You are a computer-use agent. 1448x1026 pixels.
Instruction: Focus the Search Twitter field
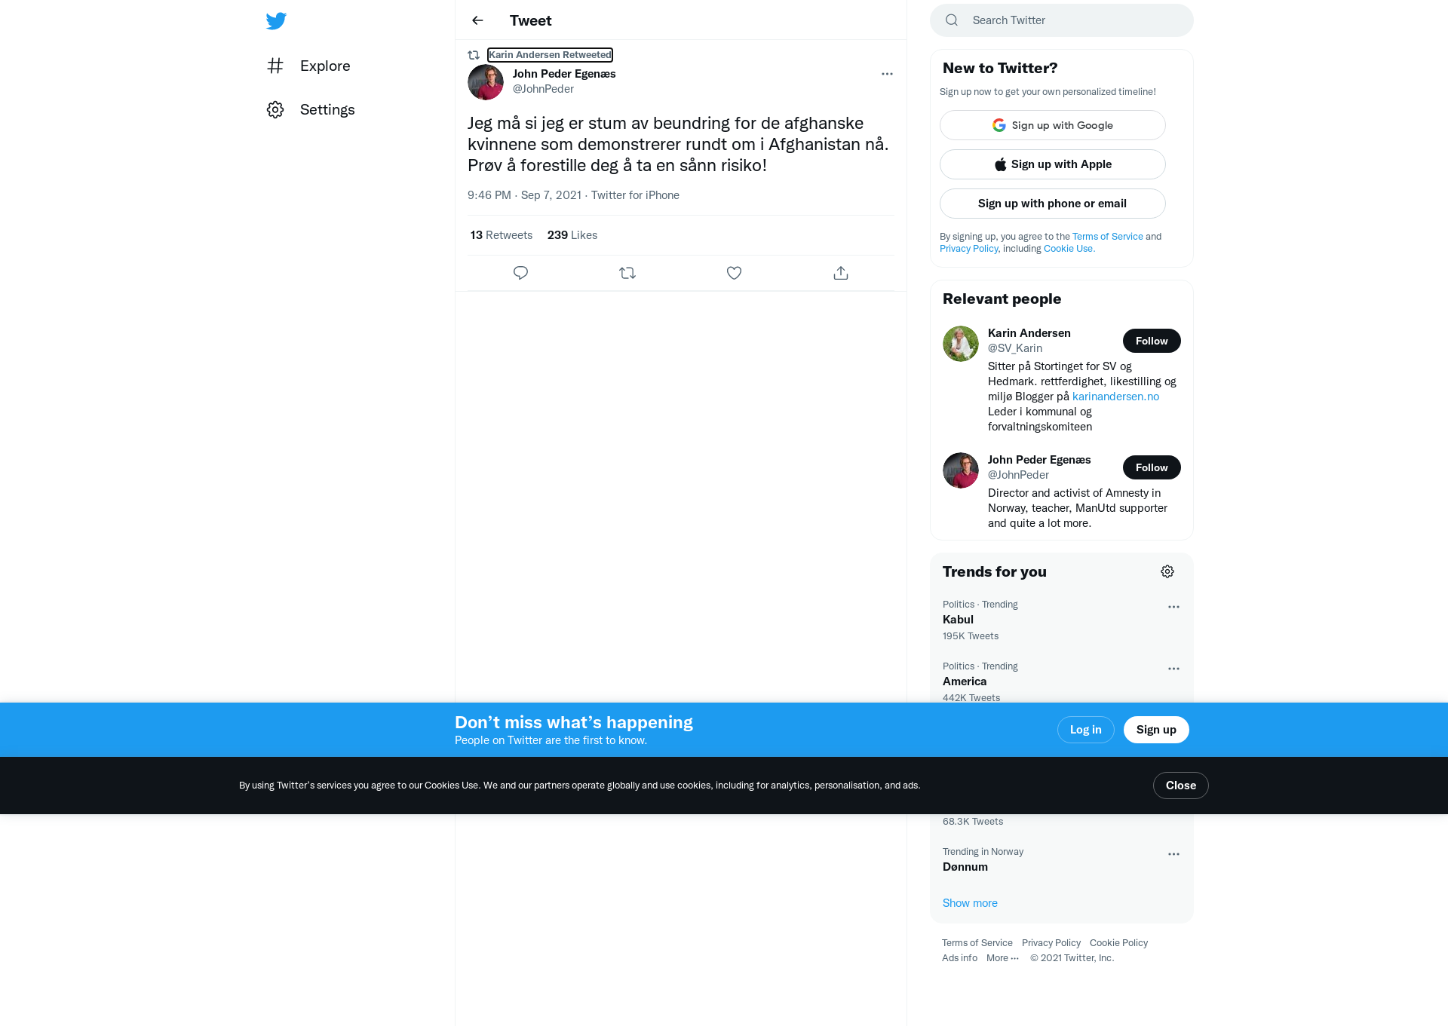click(x=1061, y=20)
